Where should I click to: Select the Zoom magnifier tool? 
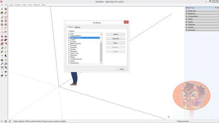tap(2, 64)
